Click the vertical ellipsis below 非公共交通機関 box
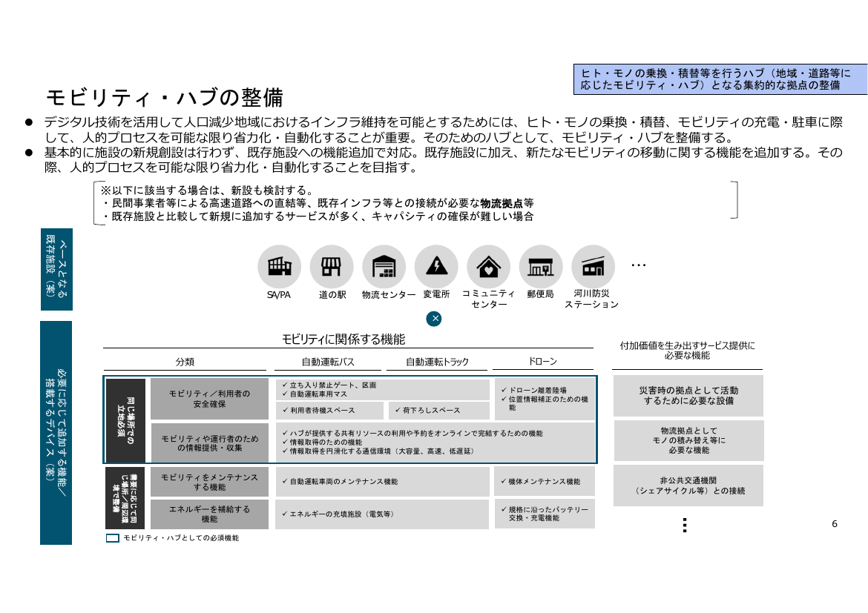Screen dimensions: 868x613 coord(685,525)
